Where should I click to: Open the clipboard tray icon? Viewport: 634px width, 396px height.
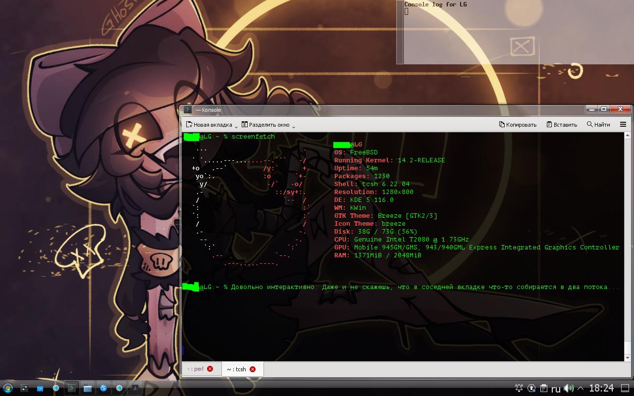coord(544,388)
